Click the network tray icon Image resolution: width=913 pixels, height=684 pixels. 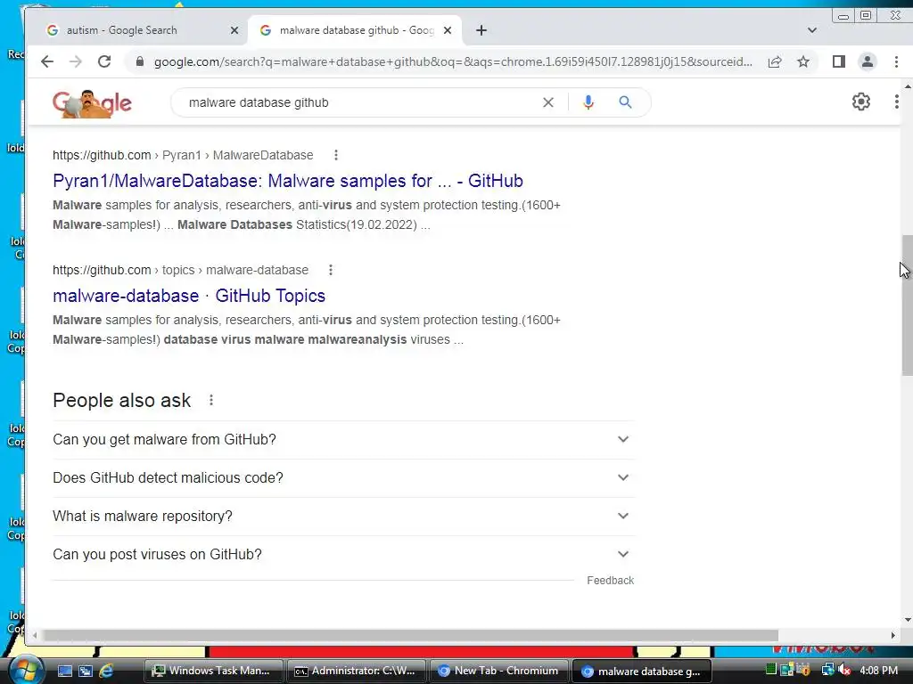click(x=827, y=670)
